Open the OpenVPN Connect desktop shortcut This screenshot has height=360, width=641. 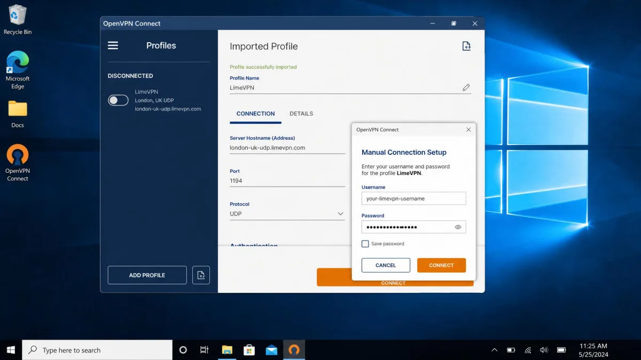click(x=18, y=163)
